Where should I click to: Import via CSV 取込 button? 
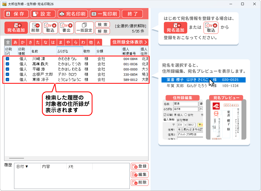point(50,28)
